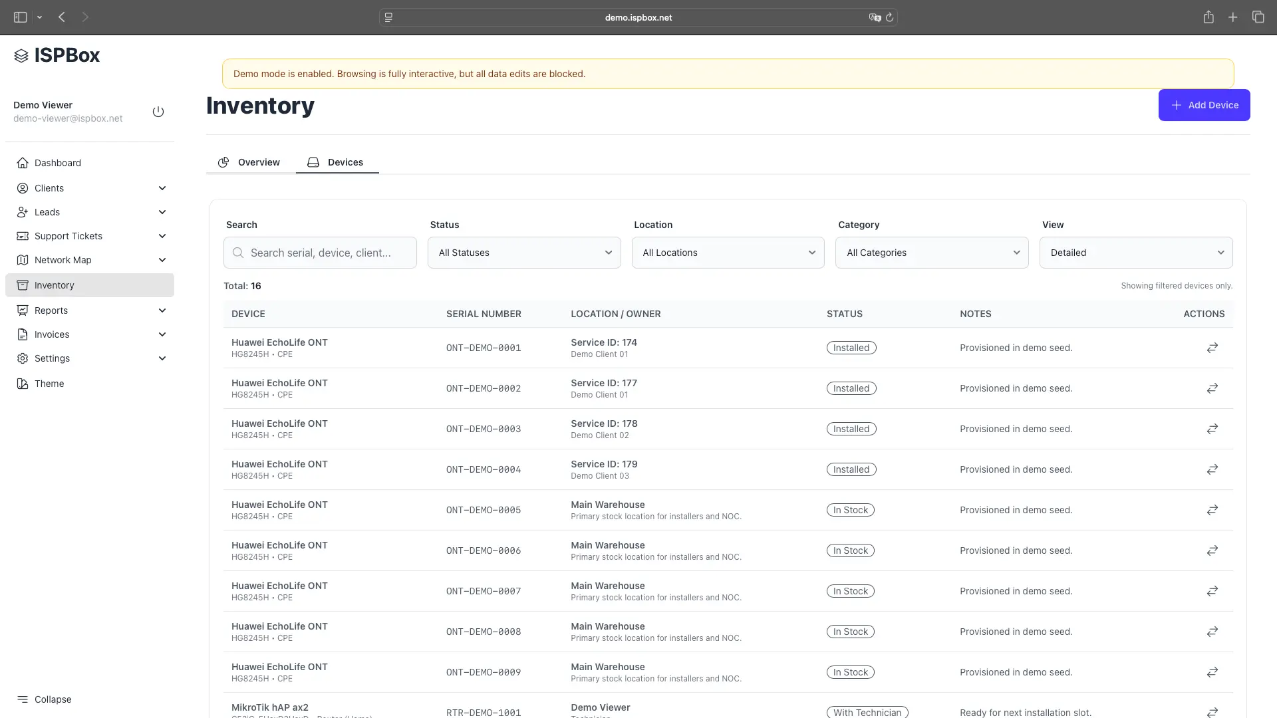Viewport: 1277px width, 718px height.
Task: Click the Inventory box icon
Action: pyautogui.click(x=23, y=285)
